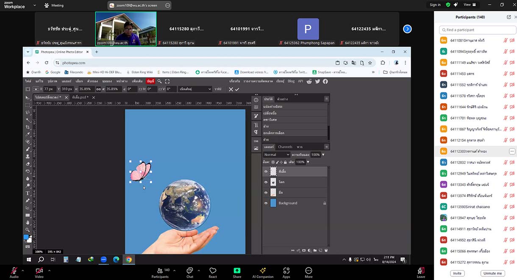
Task: Confirm the transform with the checkmark
Action: point(237,89)
